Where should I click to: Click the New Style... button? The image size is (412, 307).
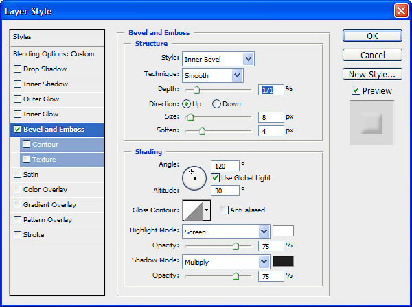coord(372,74)
